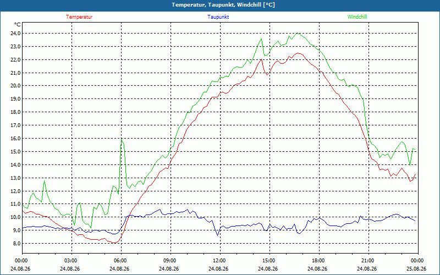Screen dimensions: 440x275
Task: Click the '22,0' y-axis value
Action: coord(16,60)
